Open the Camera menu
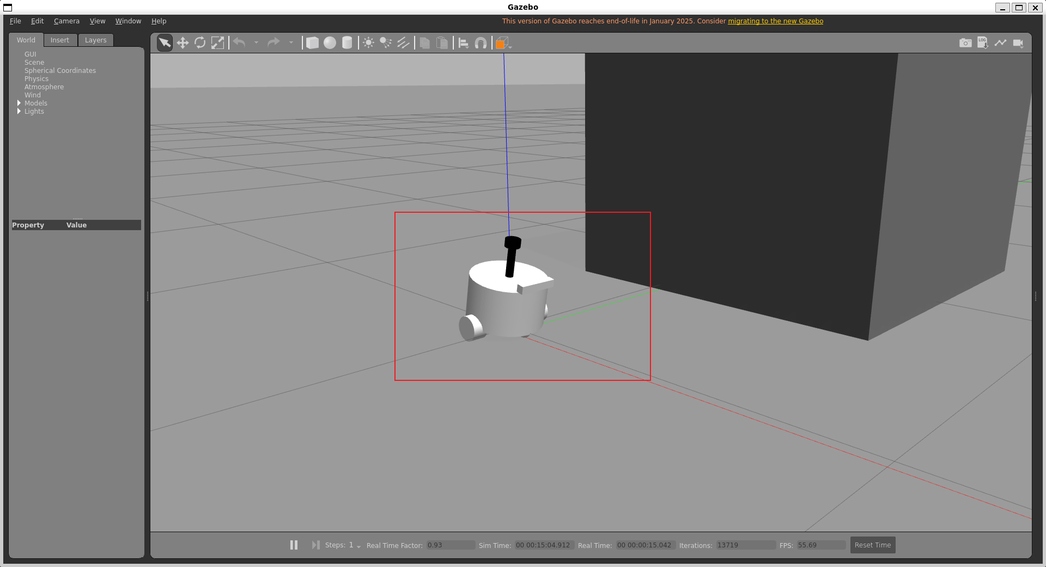Viewport: 1046px width, 567px height. point(66,21)
